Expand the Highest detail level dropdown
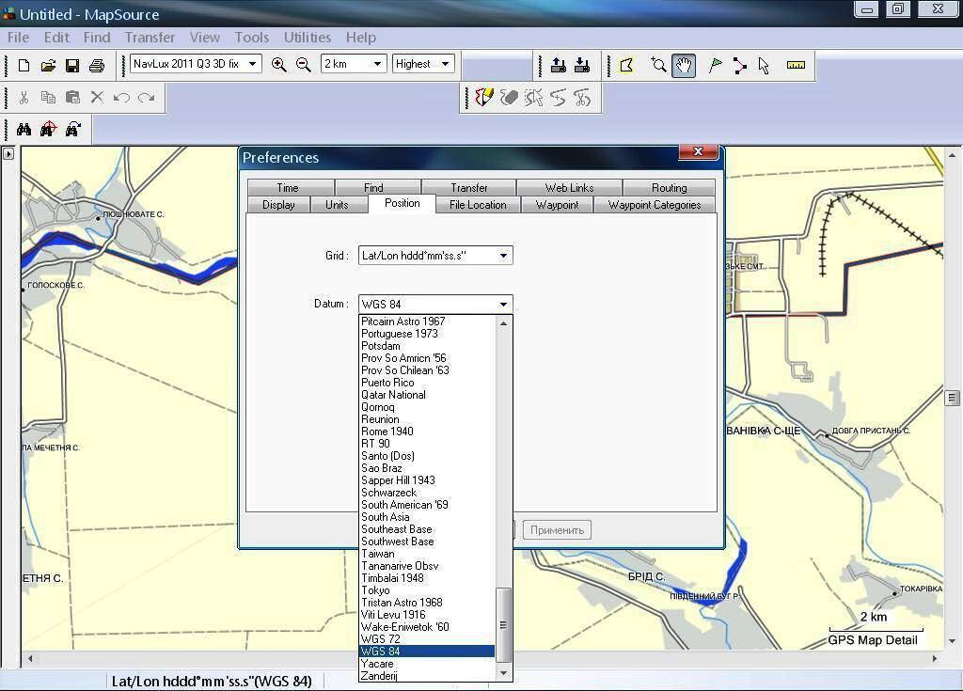 tap(445, 64)
